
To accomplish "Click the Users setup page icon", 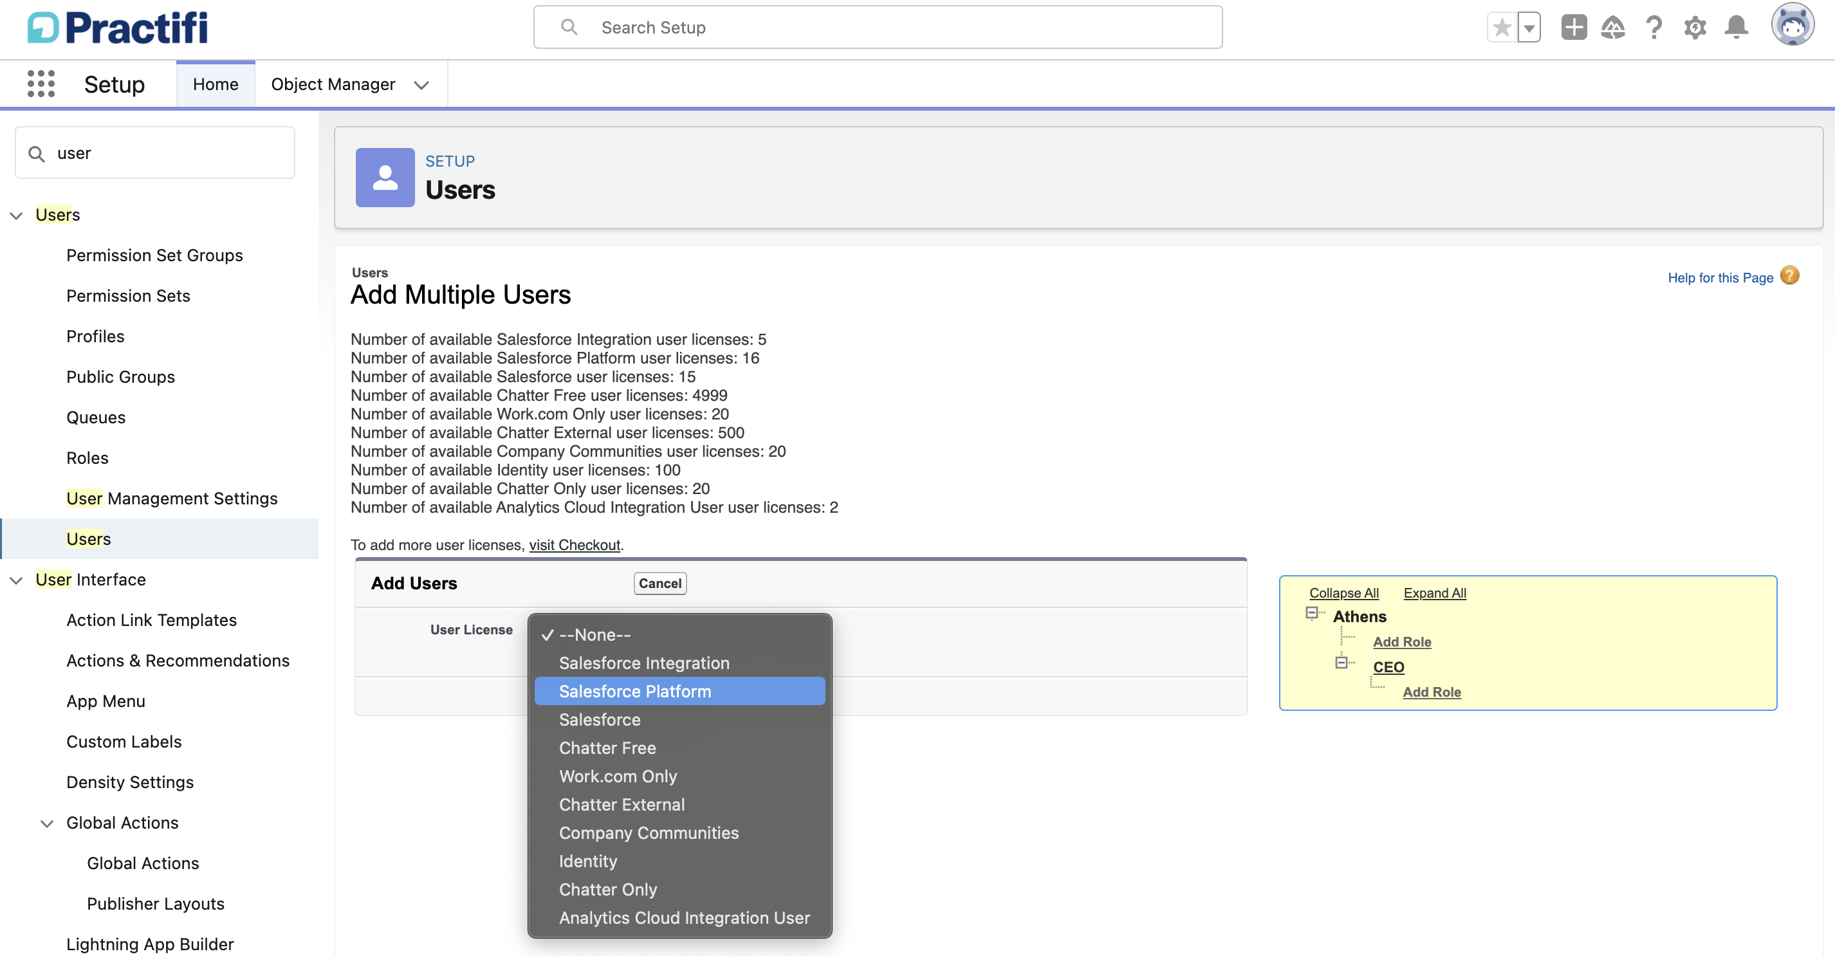I will click(x=385, y=178).
